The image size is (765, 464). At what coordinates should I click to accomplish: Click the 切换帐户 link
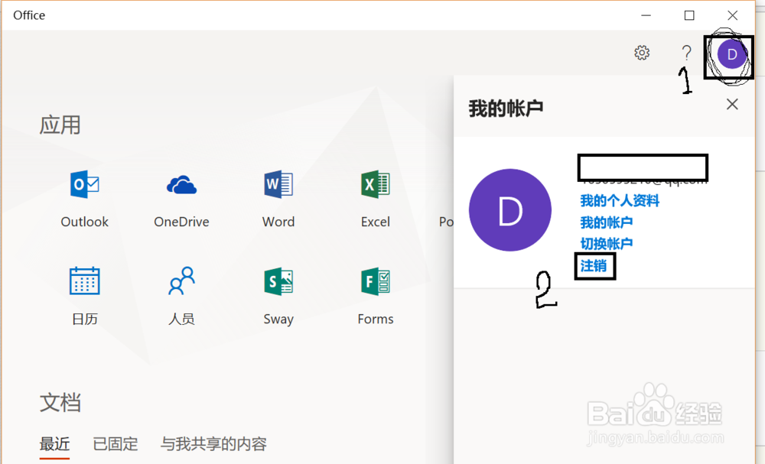[x=607, y=244]
